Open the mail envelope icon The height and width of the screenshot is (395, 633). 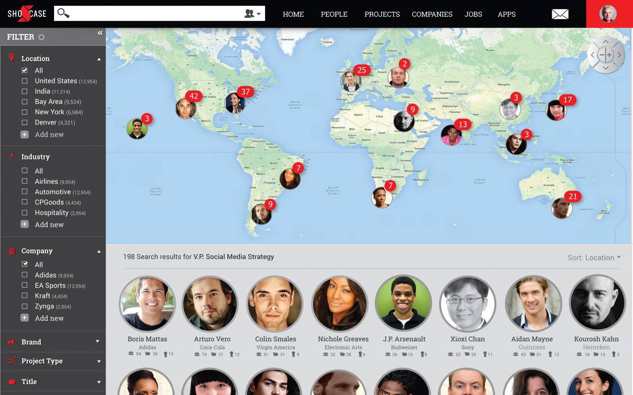[560, 14]
